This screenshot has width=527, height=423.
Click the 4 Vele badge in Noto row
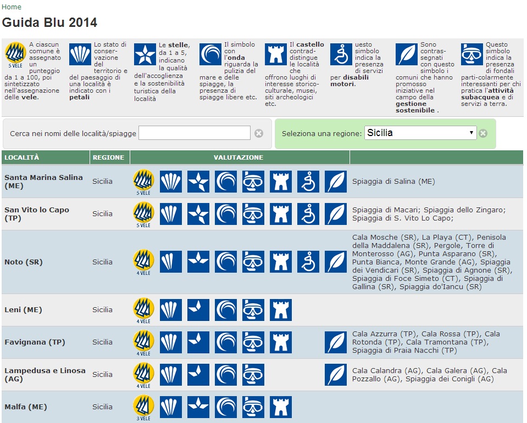pyautogui.click(x=143, y=262)
